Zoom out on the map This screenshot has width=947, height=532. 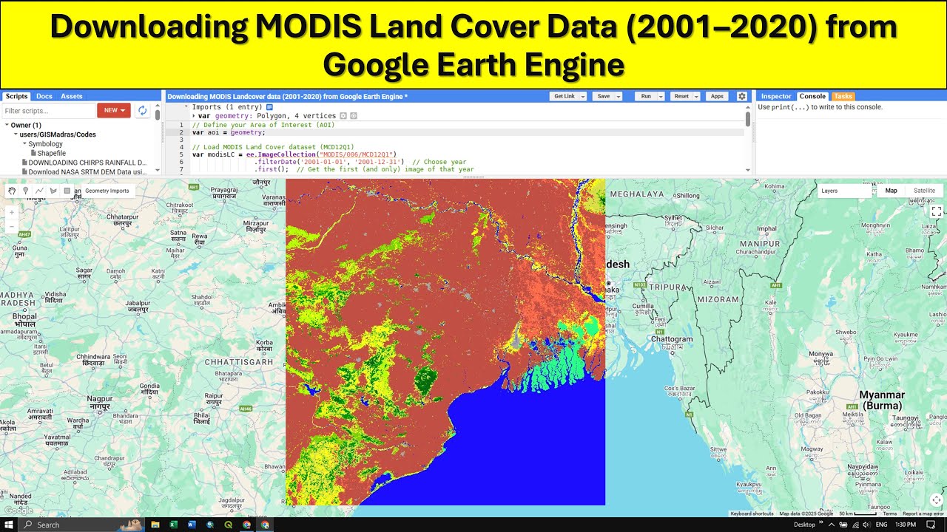[12, 226]
